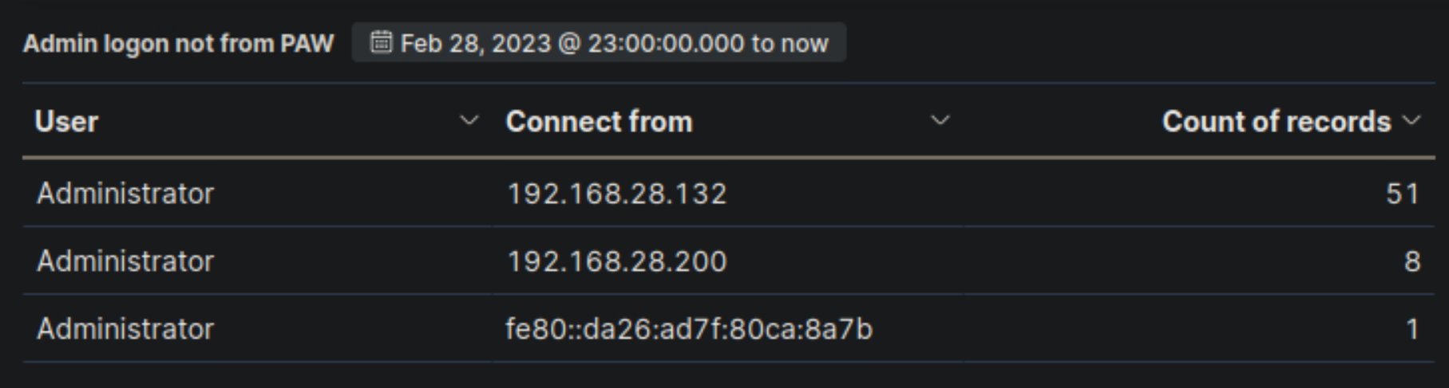Click the record count value 8

point(1411,261)
